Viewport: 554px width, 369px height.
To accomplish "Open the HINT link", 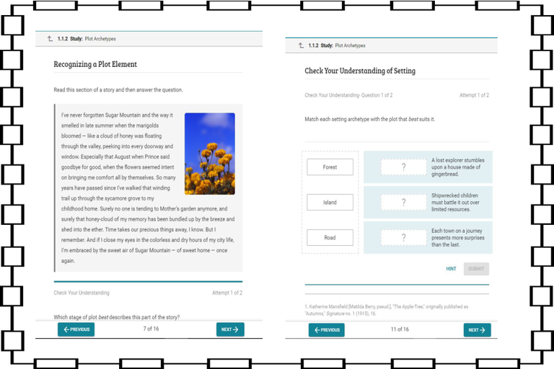I will pos(451,269).
